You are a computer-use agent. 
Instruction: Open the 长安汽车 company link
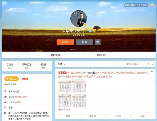17,102
